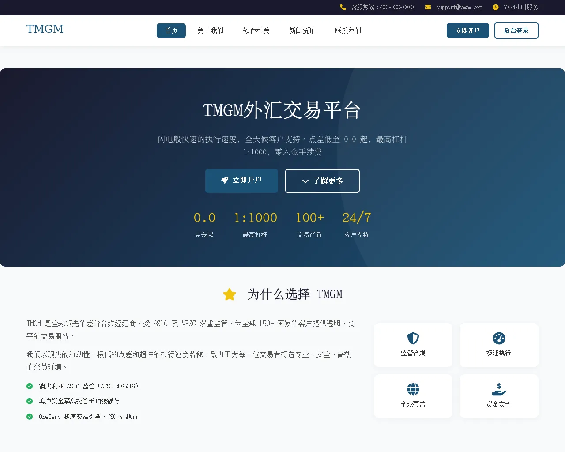Open 关于我们 nav menu item

click(x=211, y=30)
